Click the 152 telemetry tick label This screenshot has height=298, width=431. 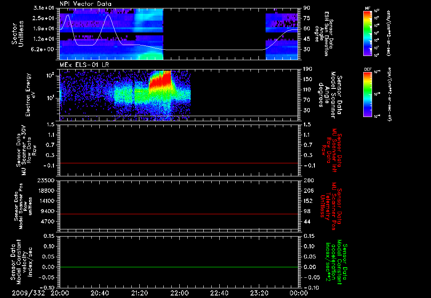[309, 201]
